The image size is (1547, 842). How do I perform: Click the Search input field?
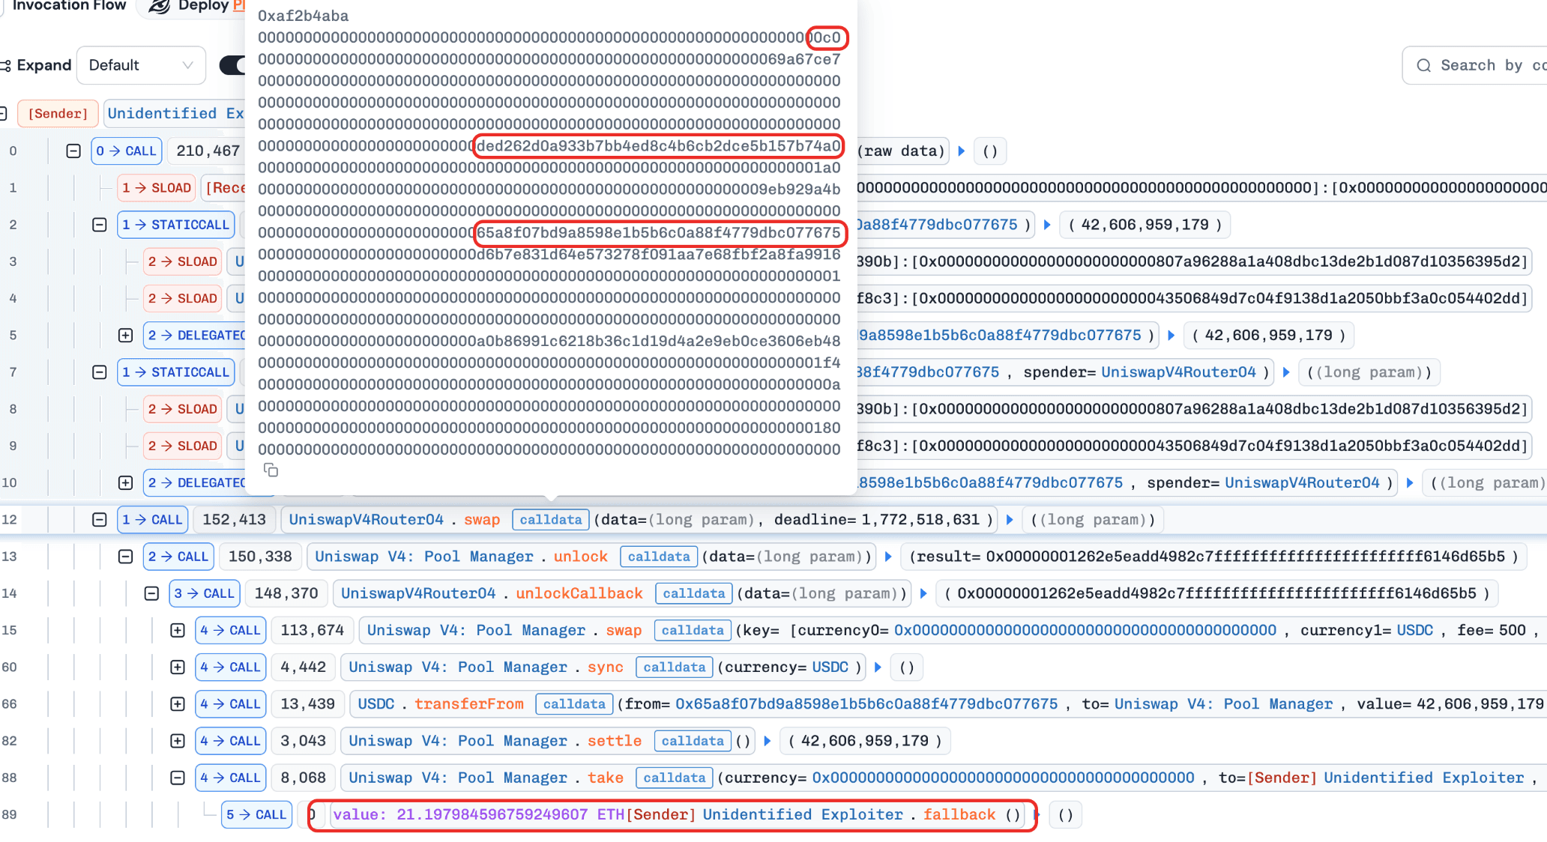pyautogui.click(x=1488, y=66)
